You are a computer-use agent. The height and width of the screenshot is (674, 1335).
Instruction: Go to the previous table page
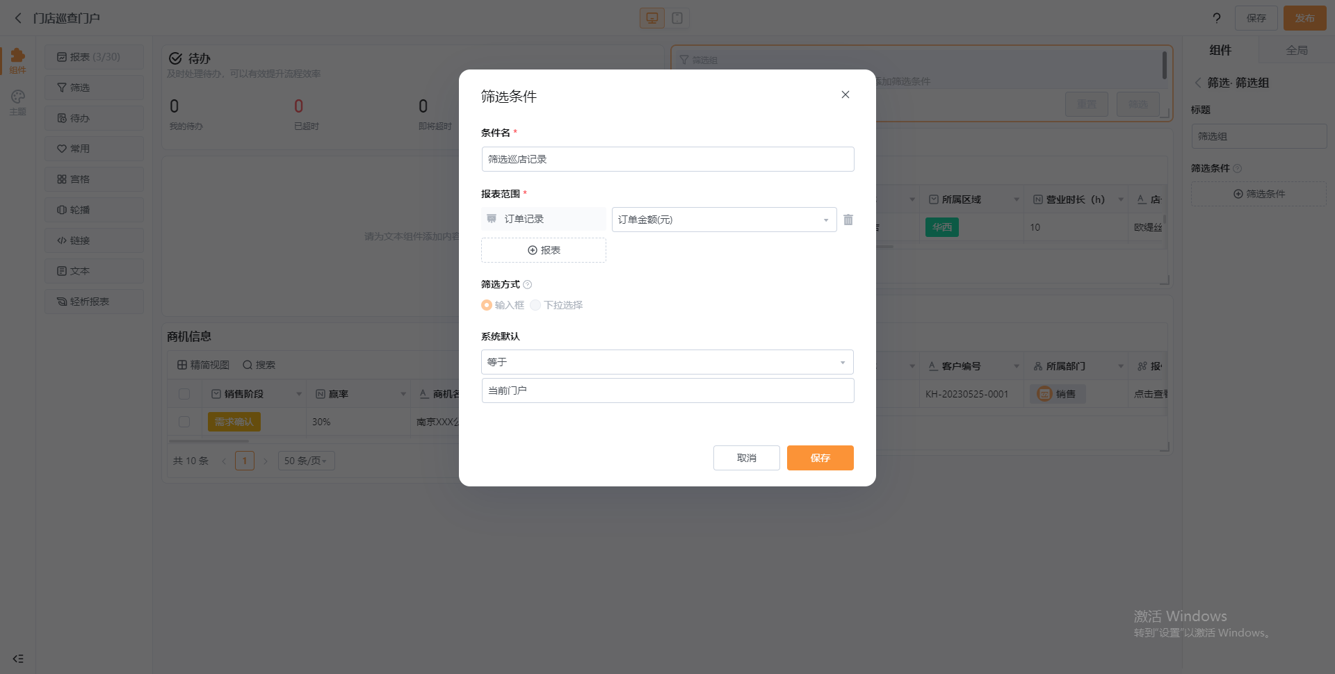click(224, 461)
